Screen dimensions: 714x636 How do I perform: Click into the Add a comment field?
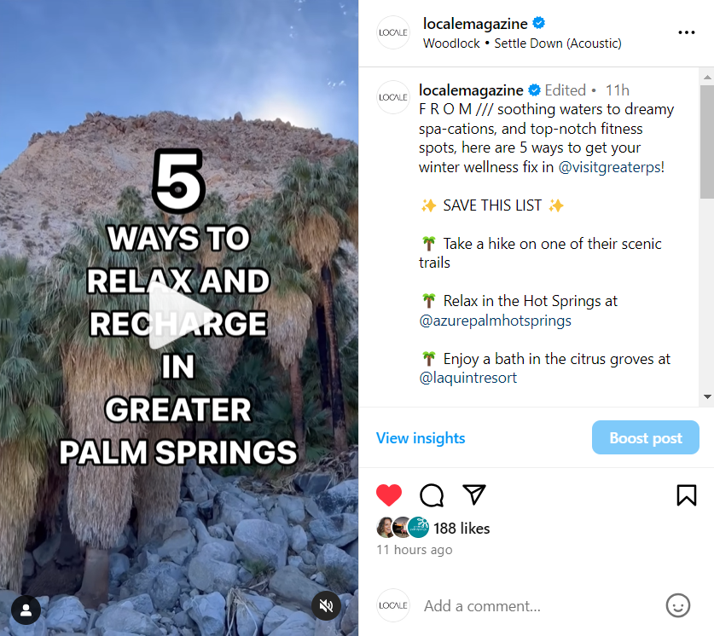coord(537,606)
